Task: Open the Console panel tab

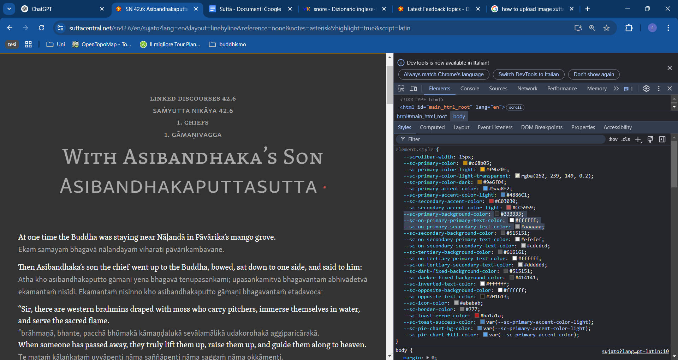Action: (x=470, y=89)
